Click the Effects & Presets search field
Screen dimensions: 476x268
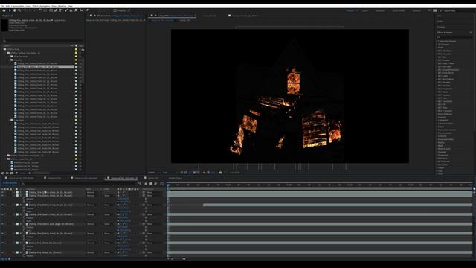click(454, 36)
